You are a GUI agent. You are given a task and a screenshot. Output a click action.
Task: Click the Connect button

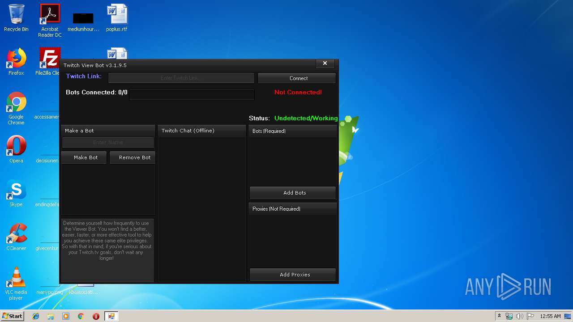(297, 78)
